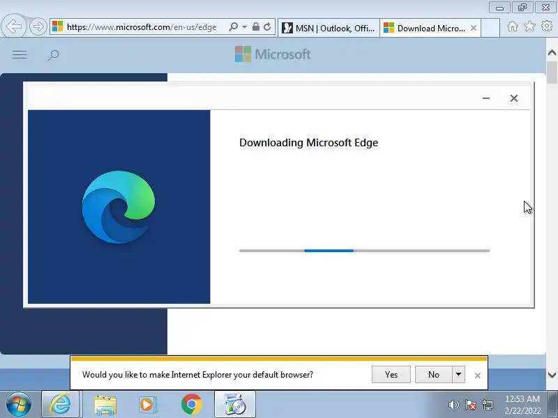Expand the address bar autocomplete dropdown arrow
Image resolution: width=558 pixels, height=418 pixels.
[245, 27]
